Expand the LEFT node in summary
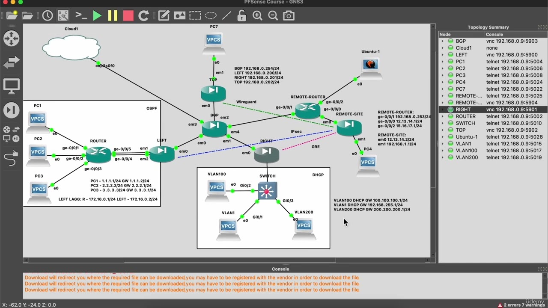Image resolution: width=548 pixels, height=308 pixels. (443, 55)
